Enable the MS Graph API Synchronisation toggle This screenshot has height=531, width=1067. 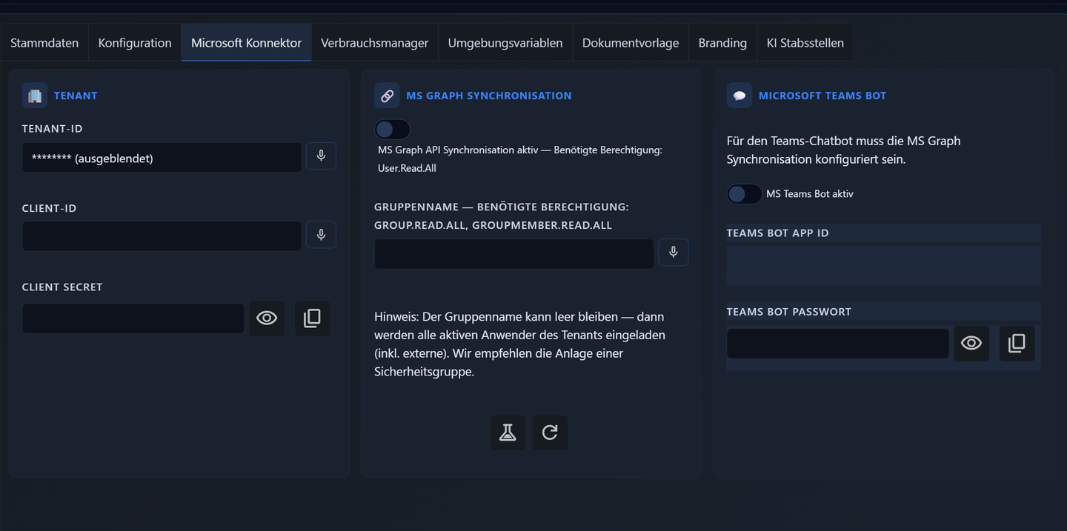[x=392, y=130]
